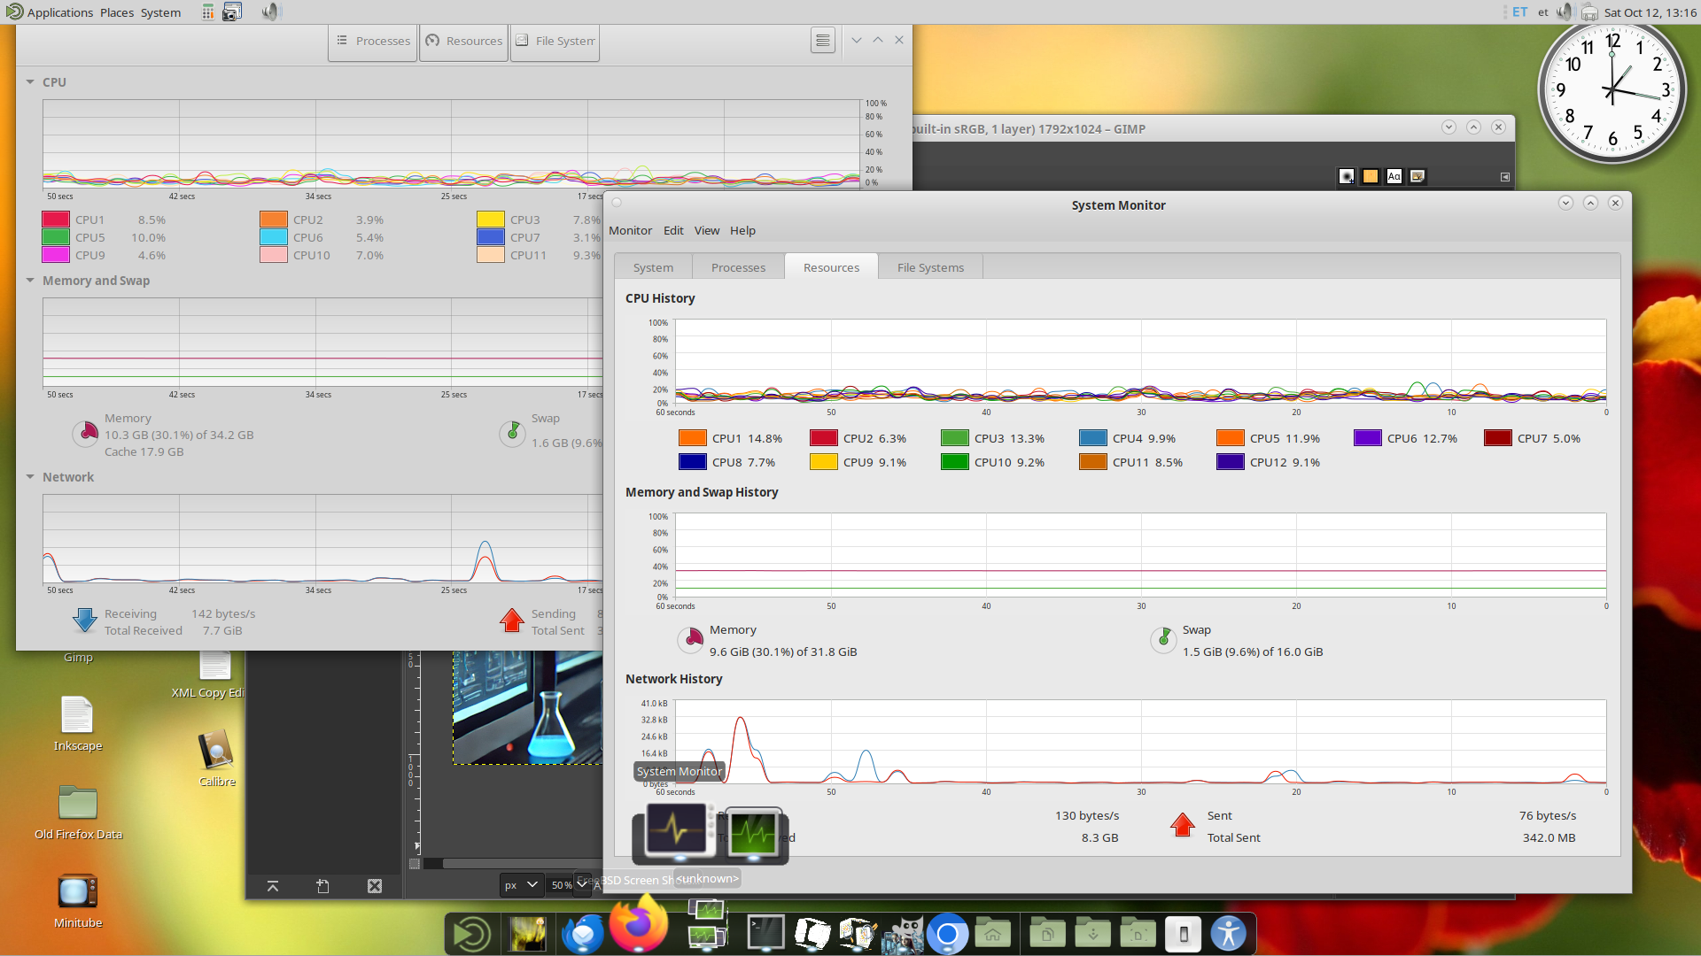Open the System tab in System Monitor
Screen dimensions: 1701x956
click(653, 267)
